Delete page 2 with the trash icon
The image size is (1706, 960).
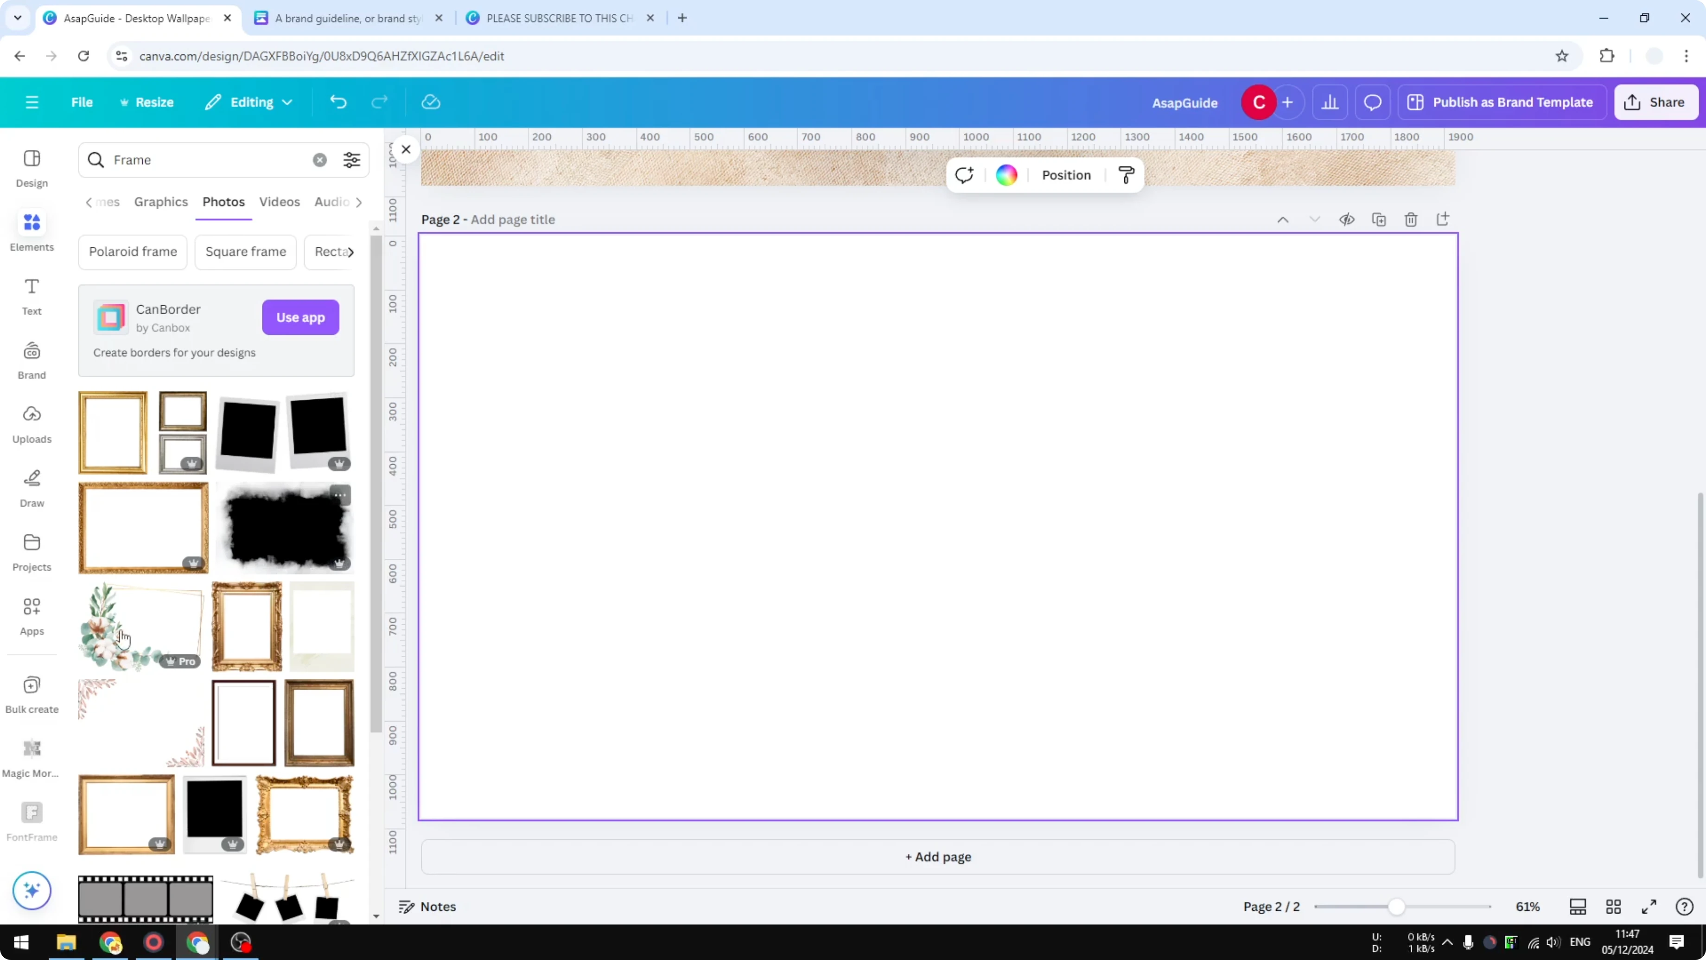[x=1411, y=218]
